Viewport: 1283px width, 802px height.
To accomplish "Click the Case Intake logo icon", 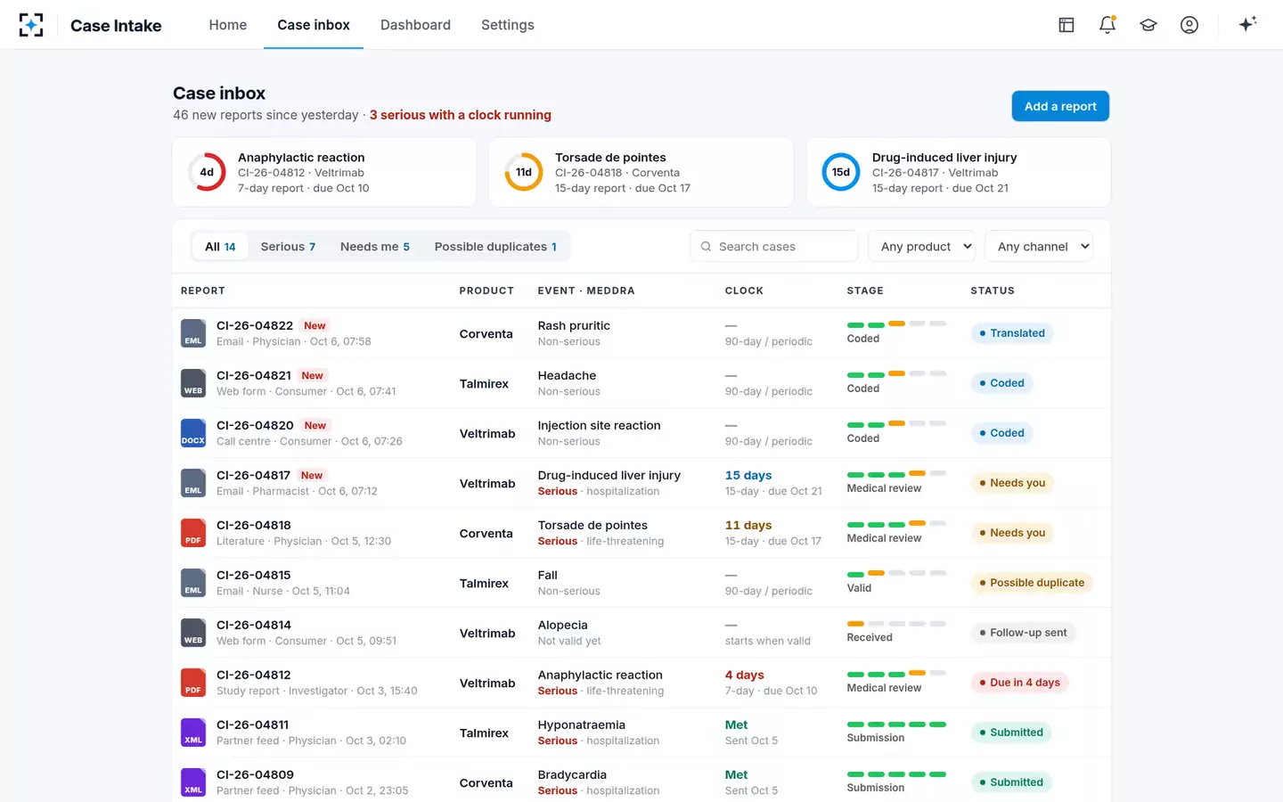I will pos(31,25).
